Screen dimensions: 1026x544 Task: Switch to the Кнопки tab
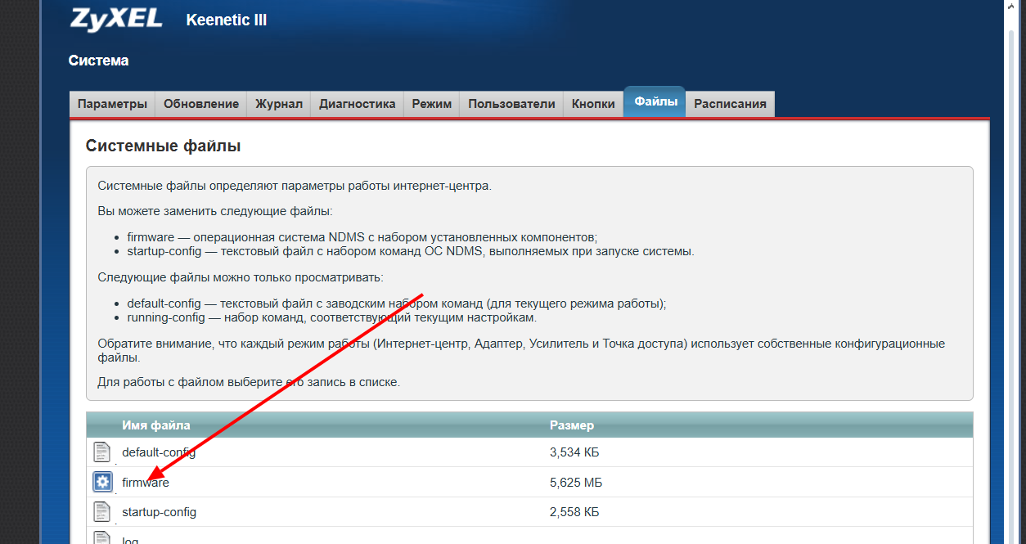(x=593, y=104)
